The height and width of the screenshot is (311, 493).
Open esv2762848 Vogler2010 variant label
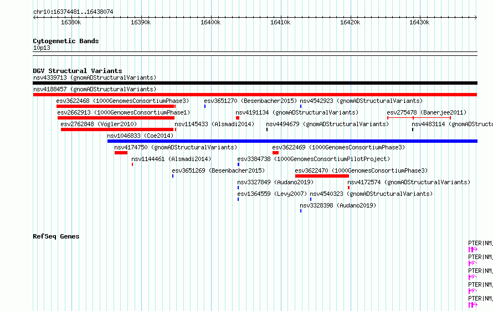99,124
